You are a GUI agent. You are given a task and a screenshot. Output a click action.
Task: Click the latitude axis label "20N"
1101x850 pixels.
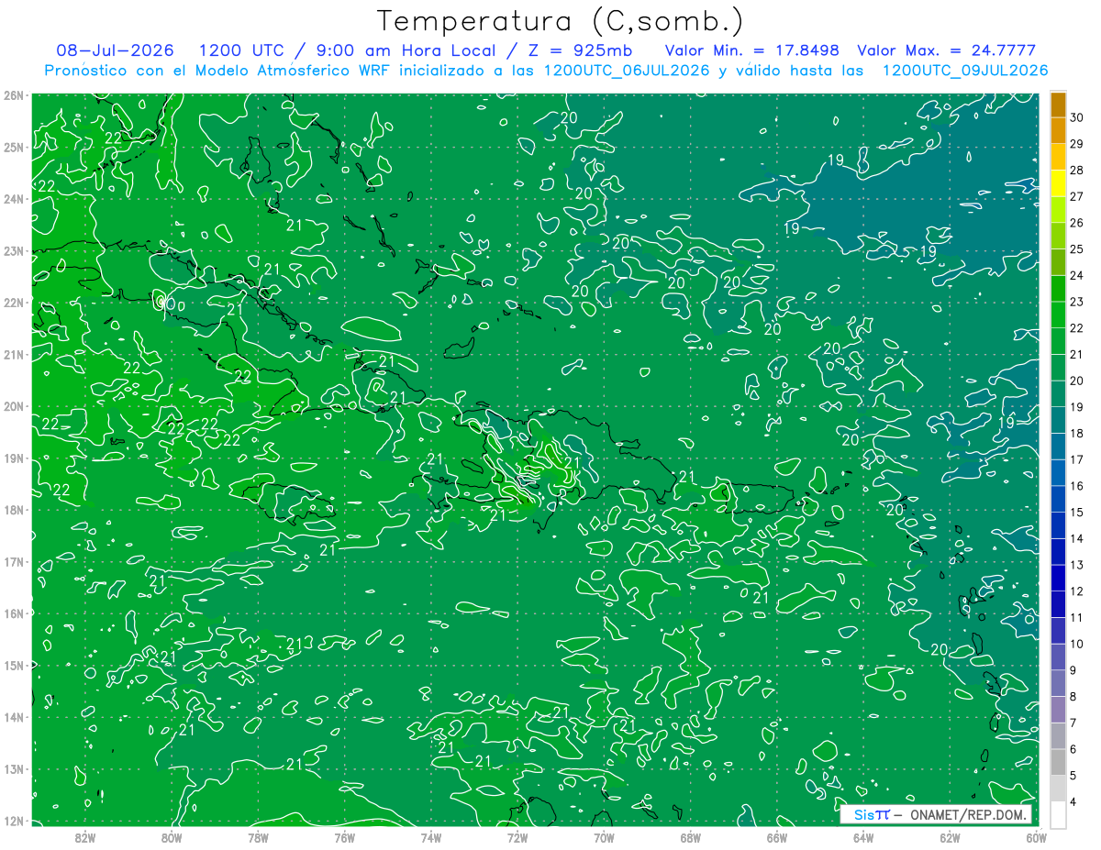13,406
